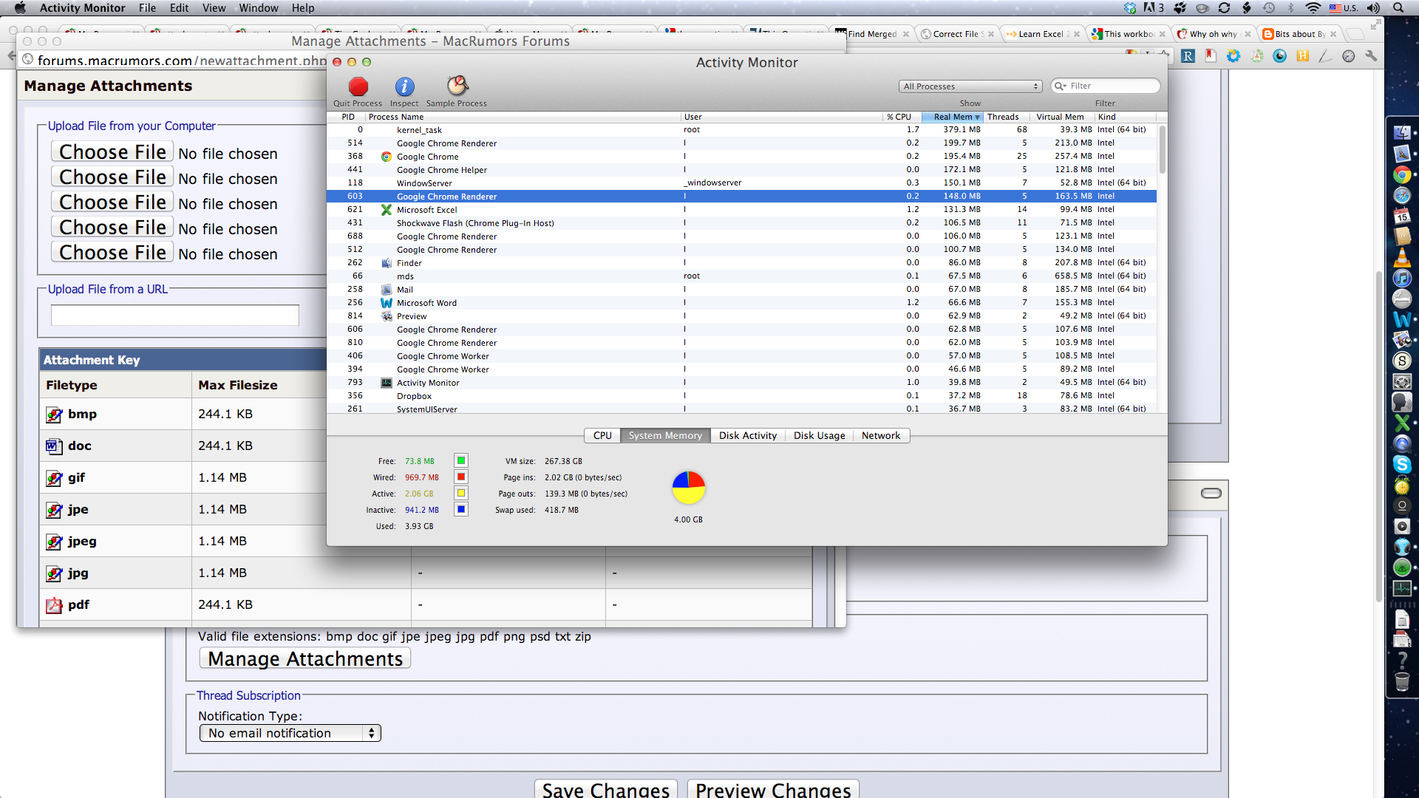Click the orange H extension icon
The height and width of the screenshot is (798, 1419).
[1303, 56]
